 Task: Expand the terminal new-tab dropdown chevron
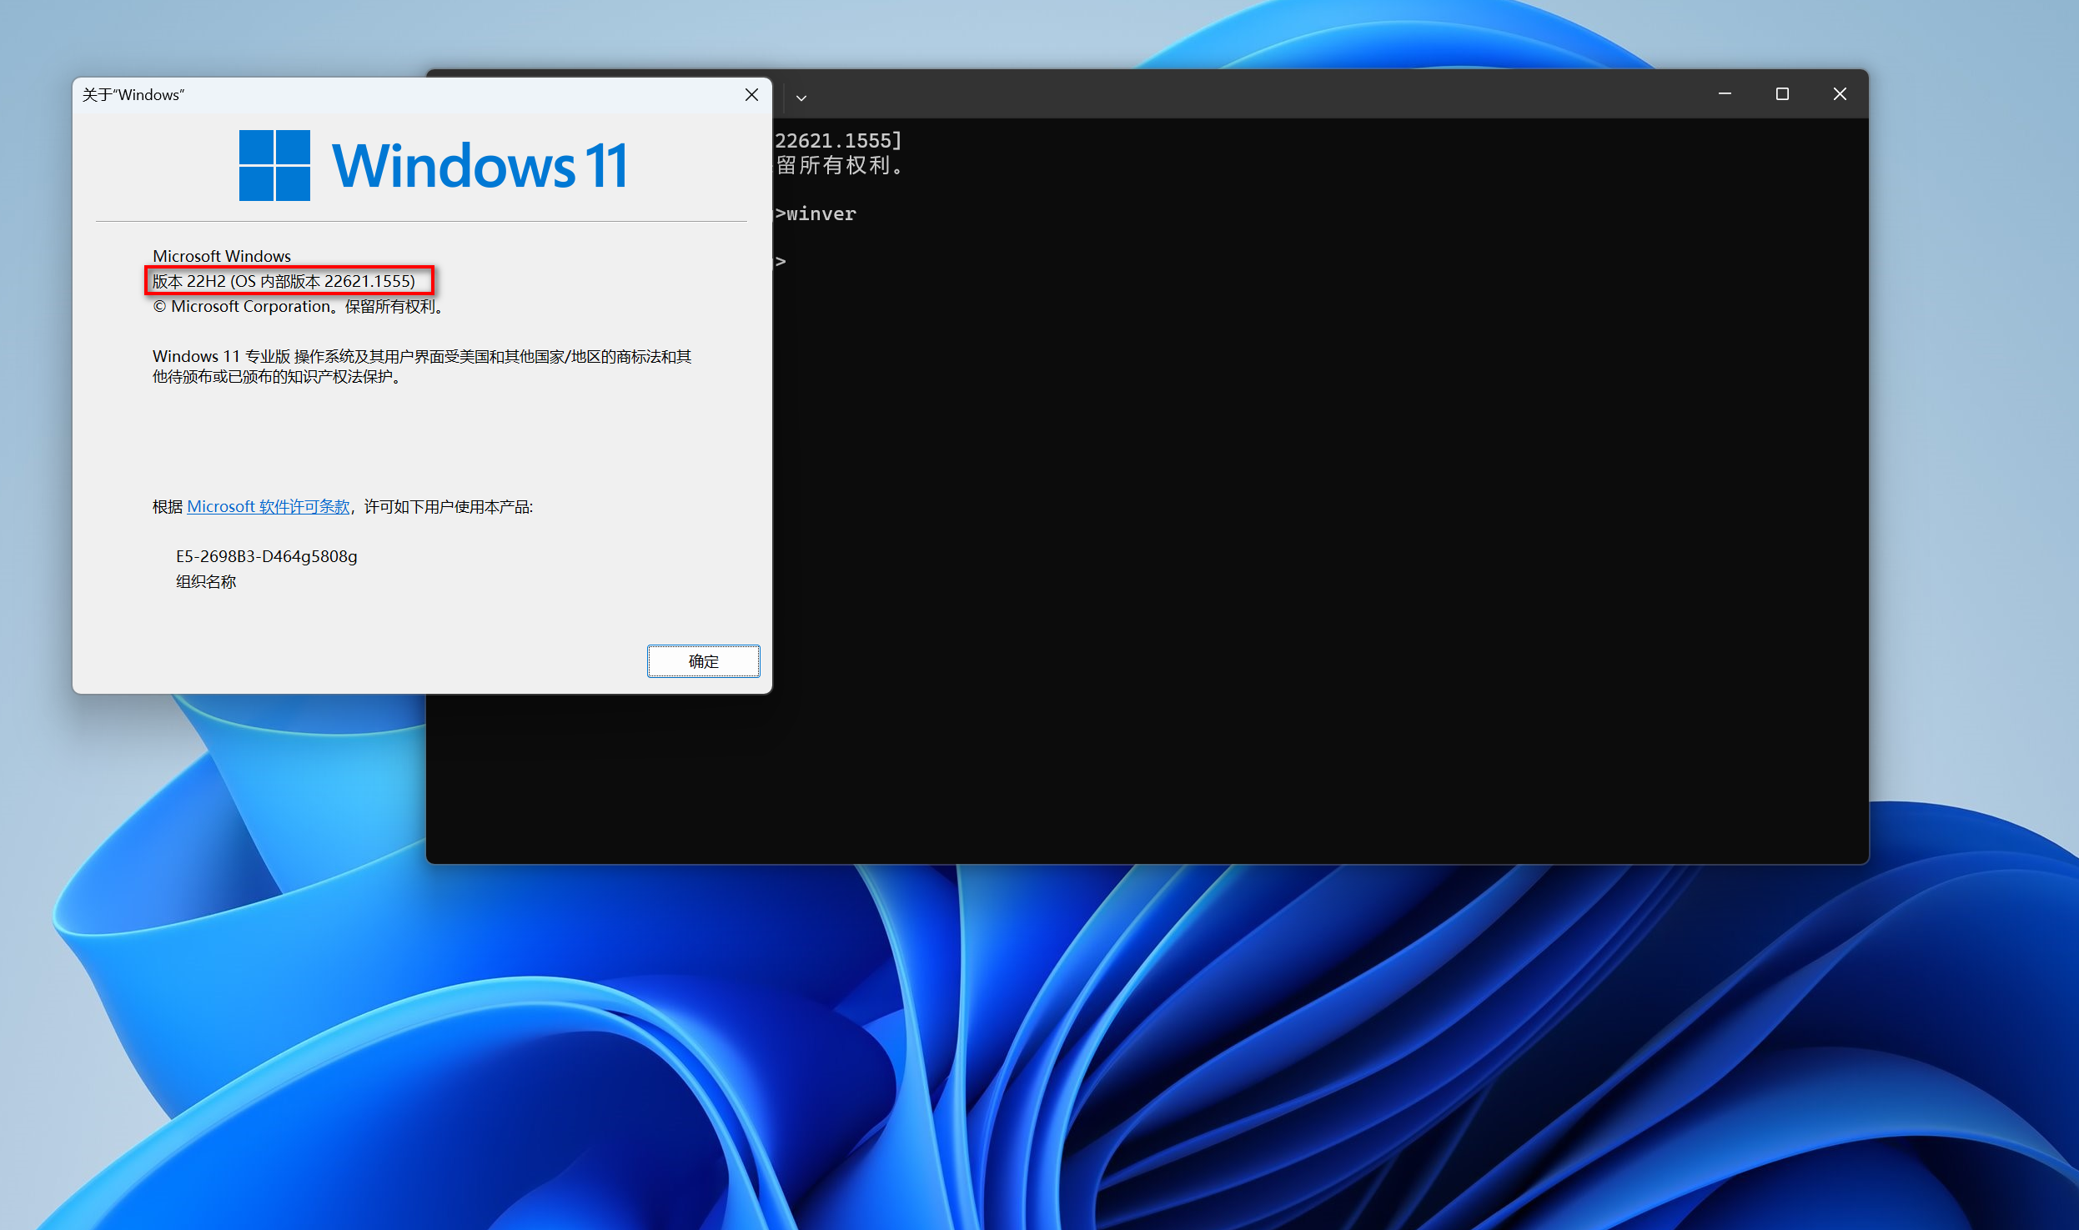click(801, 98)
